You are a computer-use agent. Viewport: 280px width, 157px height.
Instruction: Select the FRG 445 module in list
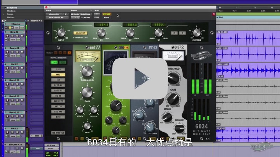pyautogui.click(x=58, y=112)
